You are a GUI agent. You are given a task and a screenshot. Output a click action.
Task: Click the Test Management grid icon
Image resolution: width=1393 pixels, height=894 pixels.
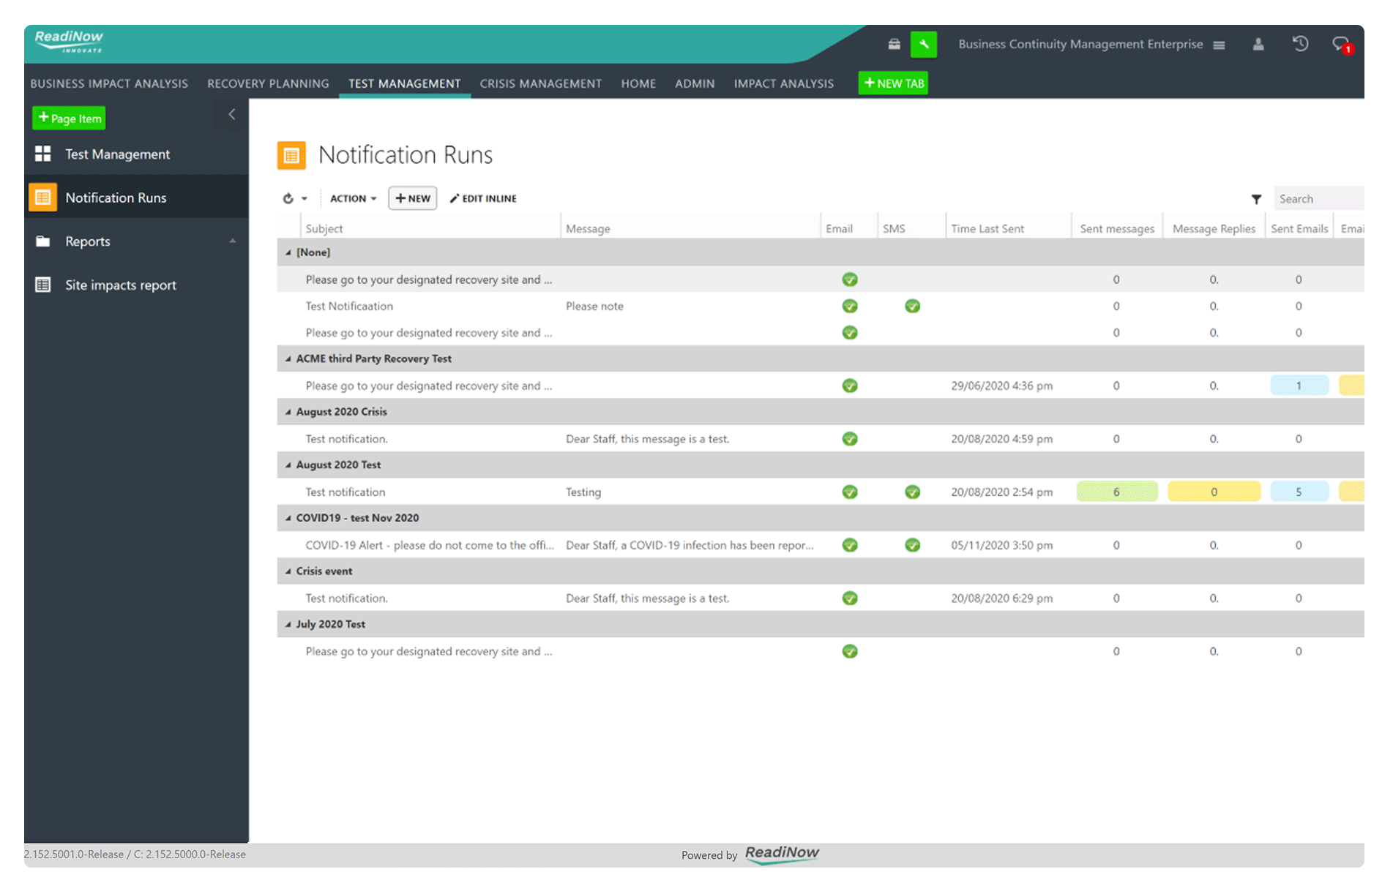pos(43,154)
